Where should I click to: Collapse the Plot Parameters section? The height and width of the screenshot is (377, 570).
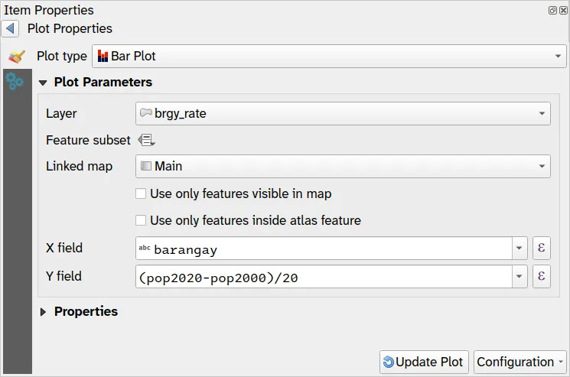(44, 83)
